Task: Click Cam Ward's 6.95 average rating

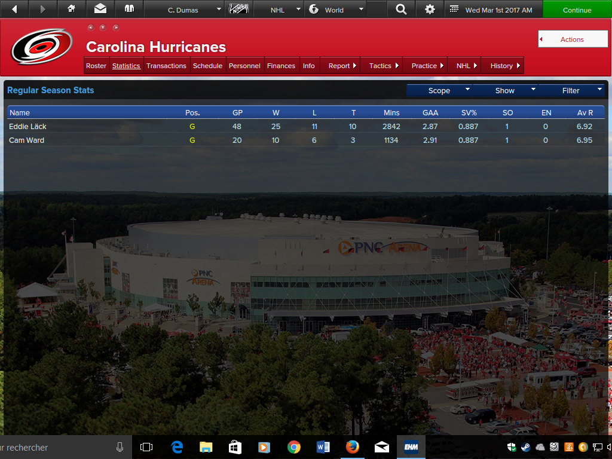Action: click(585, 140)
